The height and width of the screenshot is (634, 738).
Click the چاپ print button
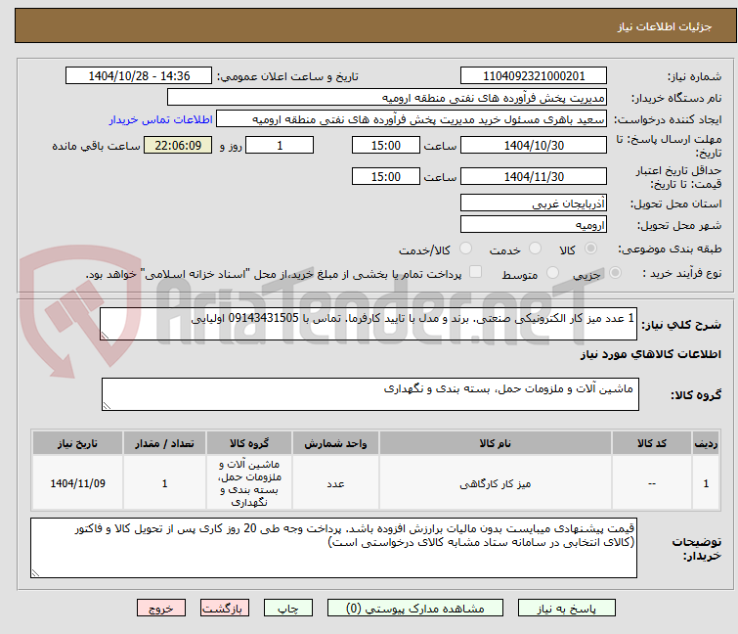288,608
